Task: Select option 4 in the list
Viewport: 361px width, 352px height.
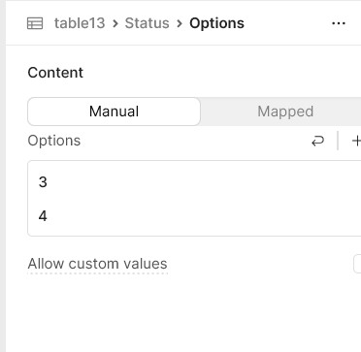Action: (x=194, y=216)
